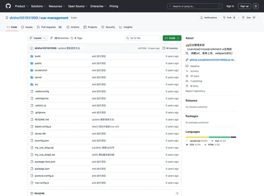Fork the repository
Screen dimensions: 264x196
point(229,18)
